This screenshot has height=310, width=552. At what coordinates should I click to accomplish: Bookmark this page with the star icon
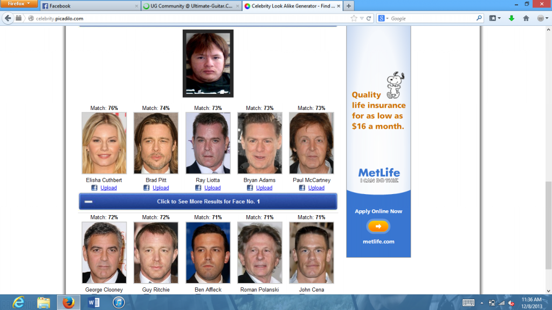click(354, 18)
